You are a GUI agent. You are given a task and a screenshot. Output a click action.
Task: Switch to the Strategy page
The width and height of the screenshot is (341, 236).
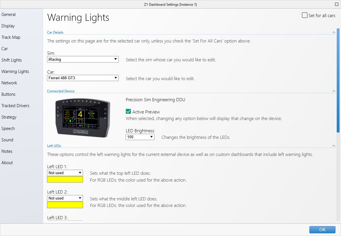(x=9, y=117)
